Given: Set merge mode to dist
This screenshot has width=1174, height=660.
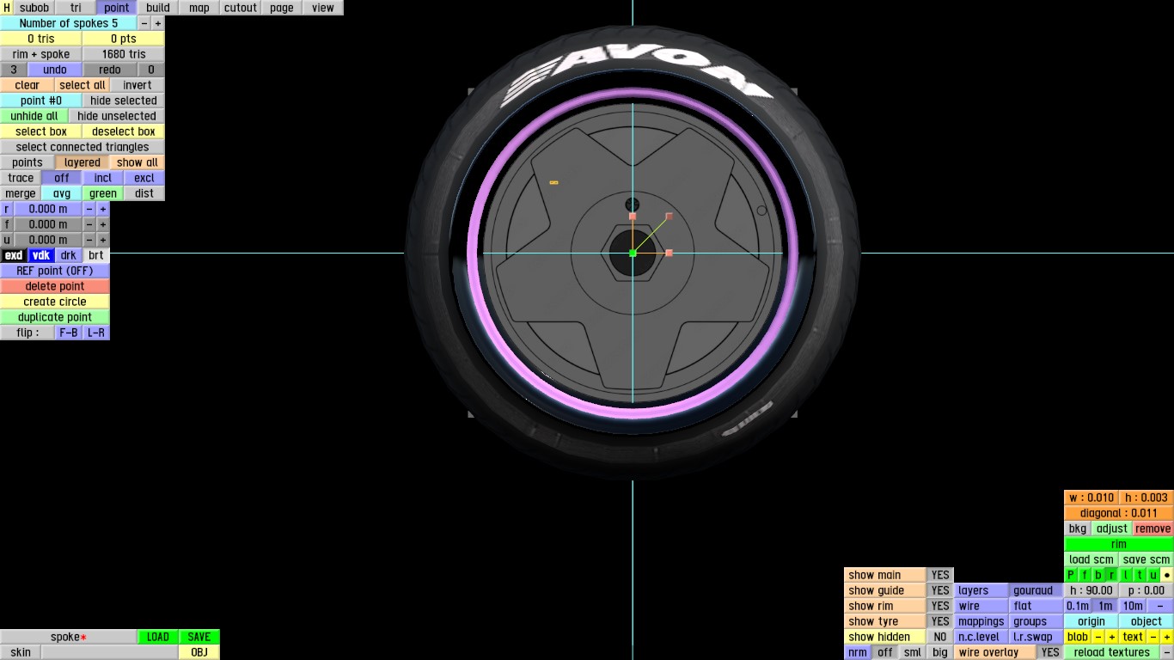Looking at the screenshot, I should pyautogui.click(x=144, y=193).
